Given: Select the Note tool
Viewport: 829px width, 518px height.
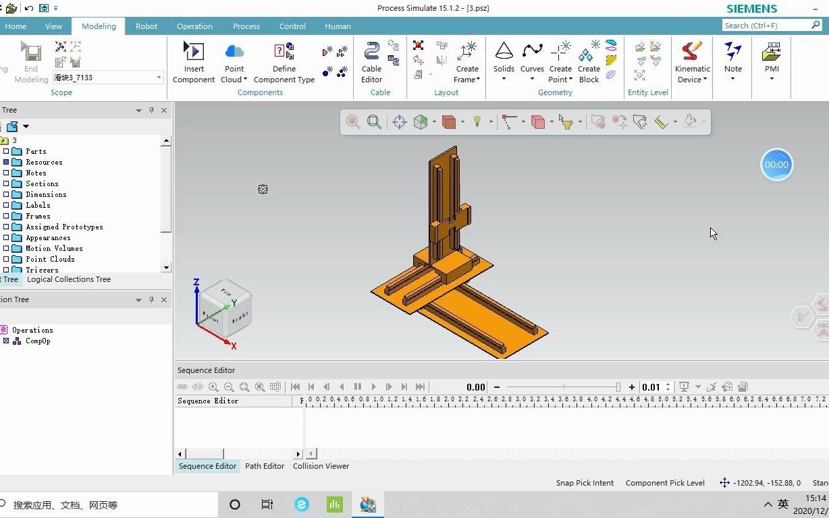Looking at the screenshot, I should (x=732, y=61).
